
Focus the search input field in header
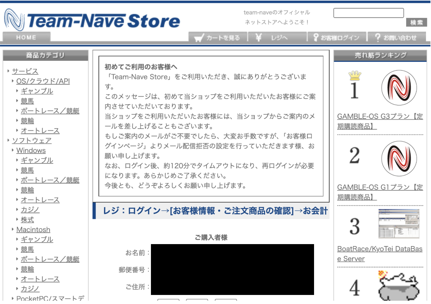pos(368,13)
